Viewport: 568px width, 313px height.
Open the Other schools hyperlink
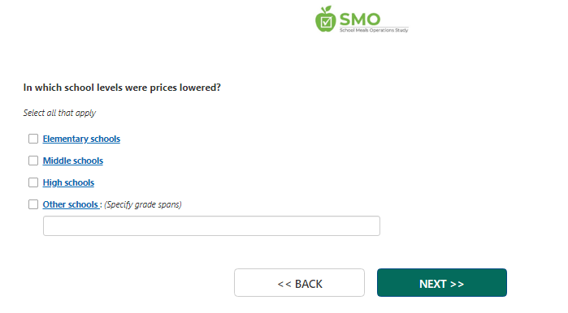tap(70, 204)
